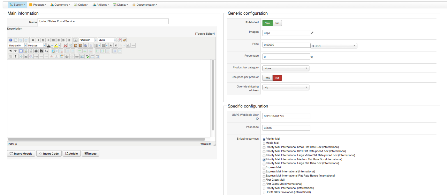This screenshot has width=447, height=195.
Task: Click the copy icon in editor toolbar
Action: tap(70, 45)
